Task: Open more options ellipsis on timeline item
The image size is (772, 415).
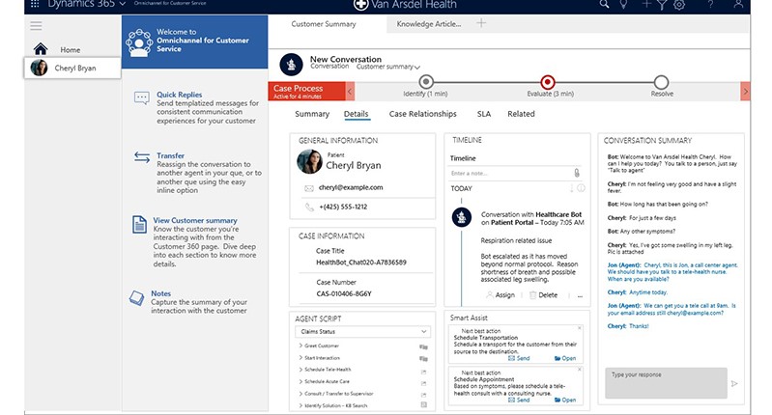Action: (580, 296)
